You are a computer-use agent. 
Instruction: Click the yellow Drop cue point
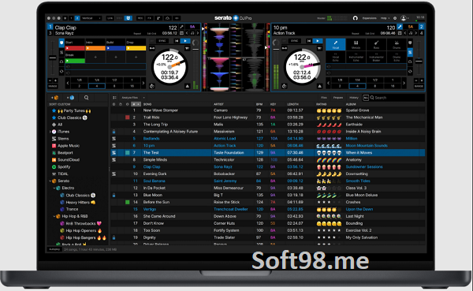click(136, 48)
